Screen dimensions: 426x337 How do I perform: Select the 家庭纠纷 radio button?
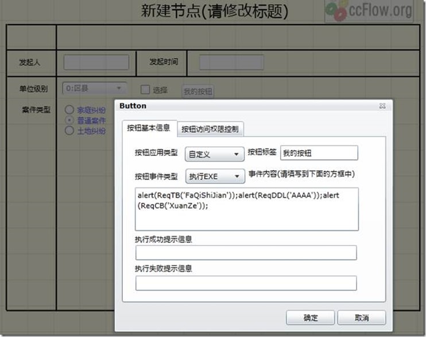pos(69,110)
